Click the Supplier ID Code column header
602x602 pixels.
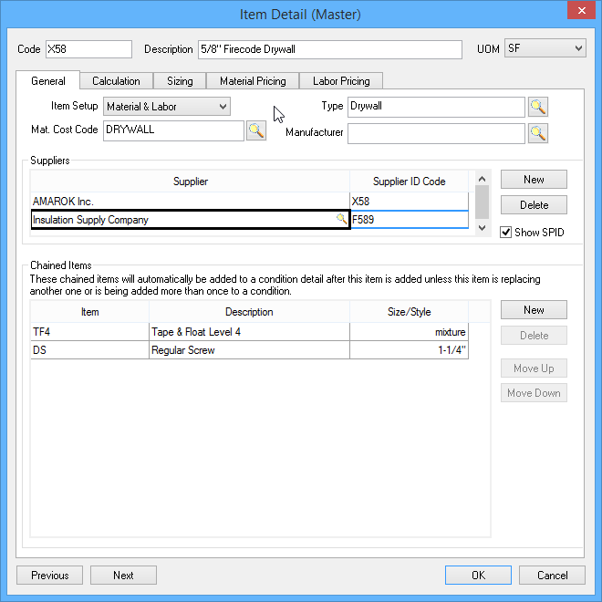click(410, 182)
